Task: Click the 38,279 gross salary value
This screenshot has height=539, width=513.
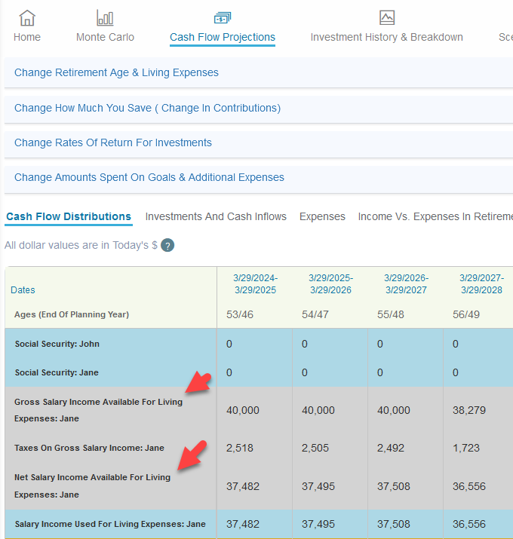Action: click(469, 410)
